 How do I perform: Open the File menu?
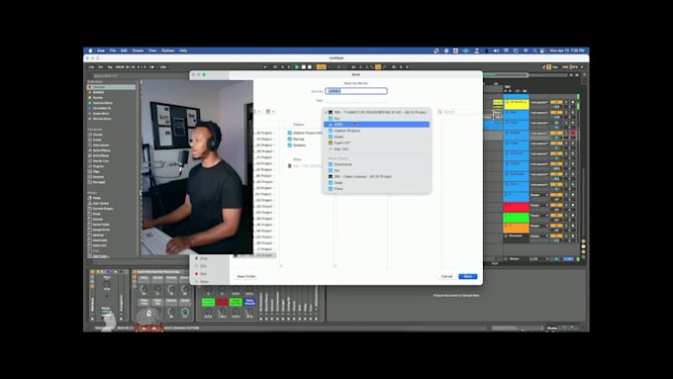pos(113,50)
